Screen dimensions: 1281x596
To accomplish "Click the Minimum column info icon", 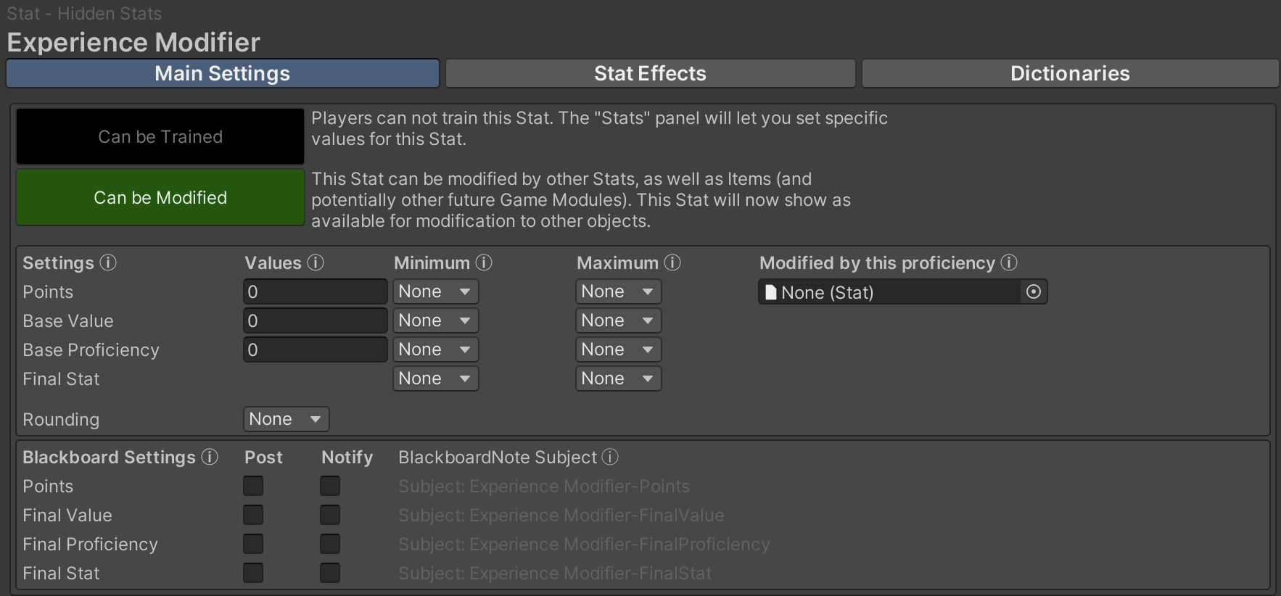I will click(x=484, y=262).
